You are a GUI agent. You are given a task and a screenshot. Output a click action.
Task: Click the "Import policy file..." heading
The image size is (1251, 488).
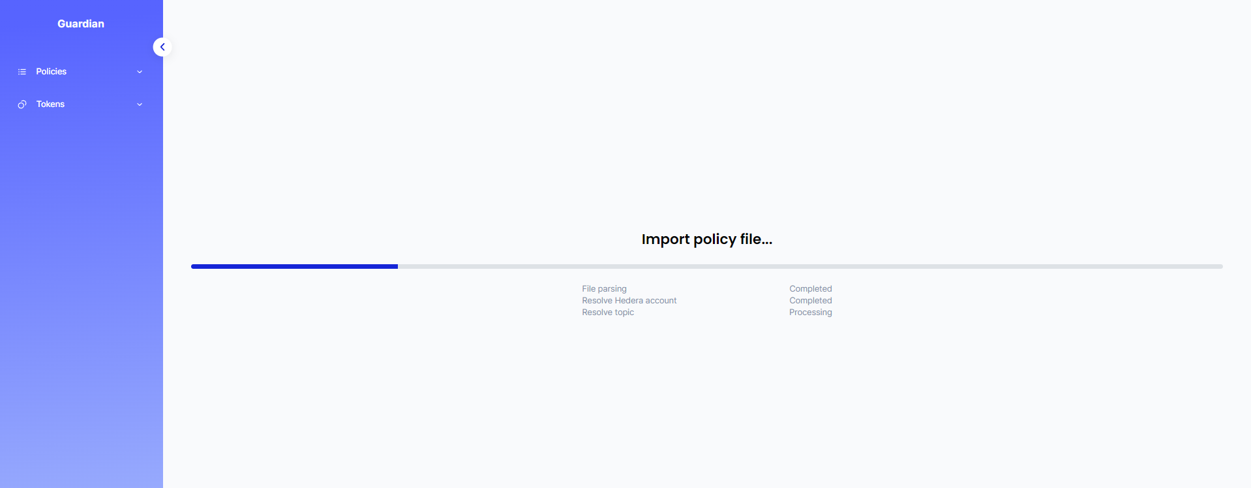[706, 239]
